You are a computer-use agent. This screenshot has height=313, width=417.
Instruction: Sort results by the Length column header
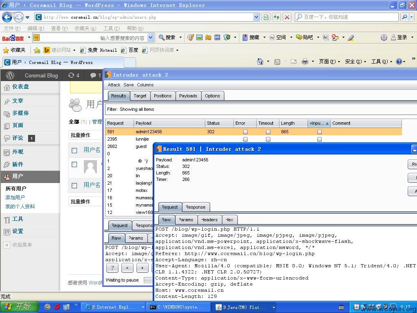(293, 123)
